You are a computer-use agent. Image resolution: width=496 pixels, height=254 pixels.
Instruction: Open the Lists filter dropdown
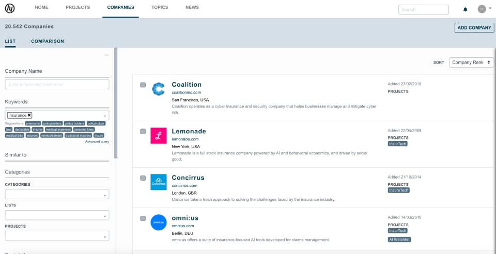click(x=57, y=215)
